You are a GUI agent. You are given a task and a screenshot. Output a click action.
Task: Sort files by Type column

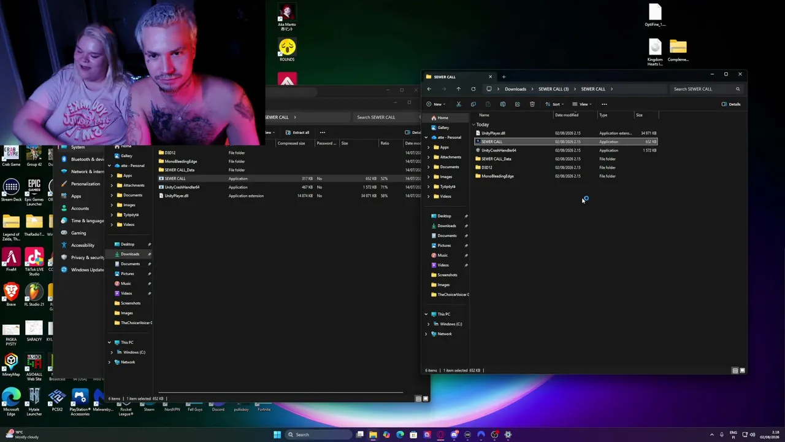click(x=603, y=115)
